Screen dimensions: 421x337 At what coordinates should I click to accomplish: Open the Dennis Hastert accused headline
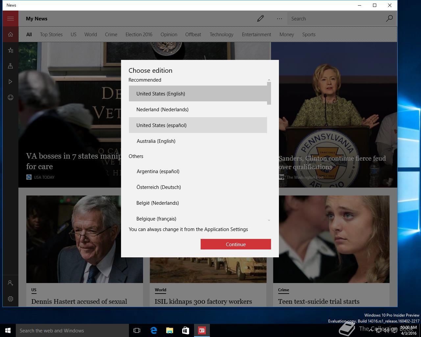[x=79, y=301]
